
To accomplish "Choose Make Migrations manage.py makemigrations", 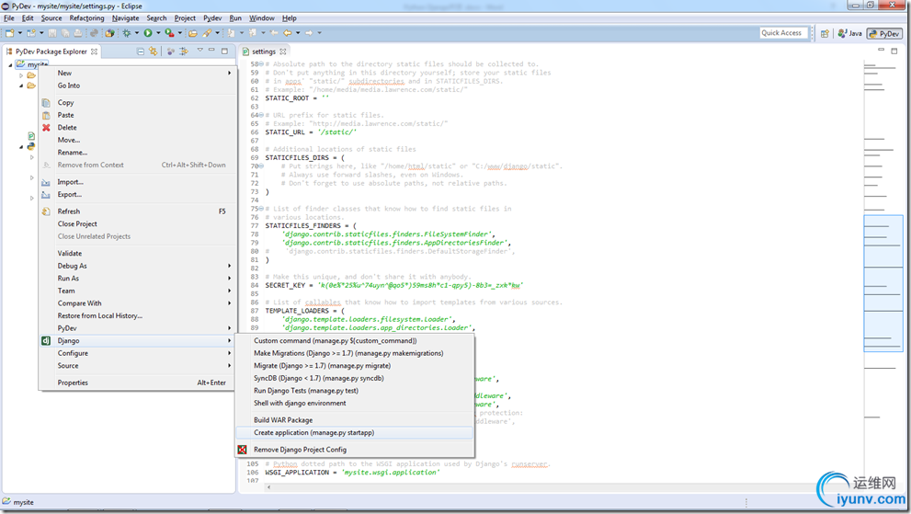I will point(355,353).
